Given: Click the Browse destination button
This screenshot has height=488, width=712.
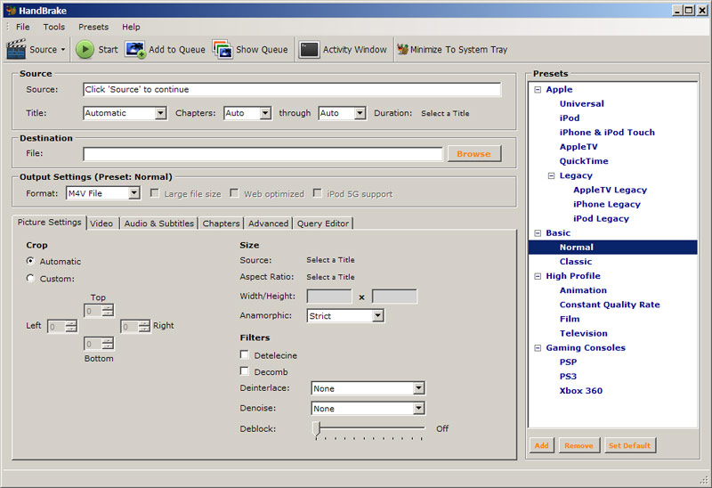Looking at the screenshot, I should [x=473, y=154].
